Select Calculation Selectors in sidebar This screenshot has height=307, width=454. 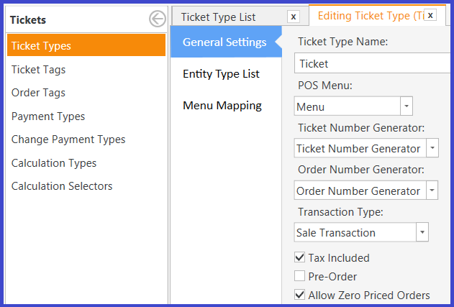point(62,186)
